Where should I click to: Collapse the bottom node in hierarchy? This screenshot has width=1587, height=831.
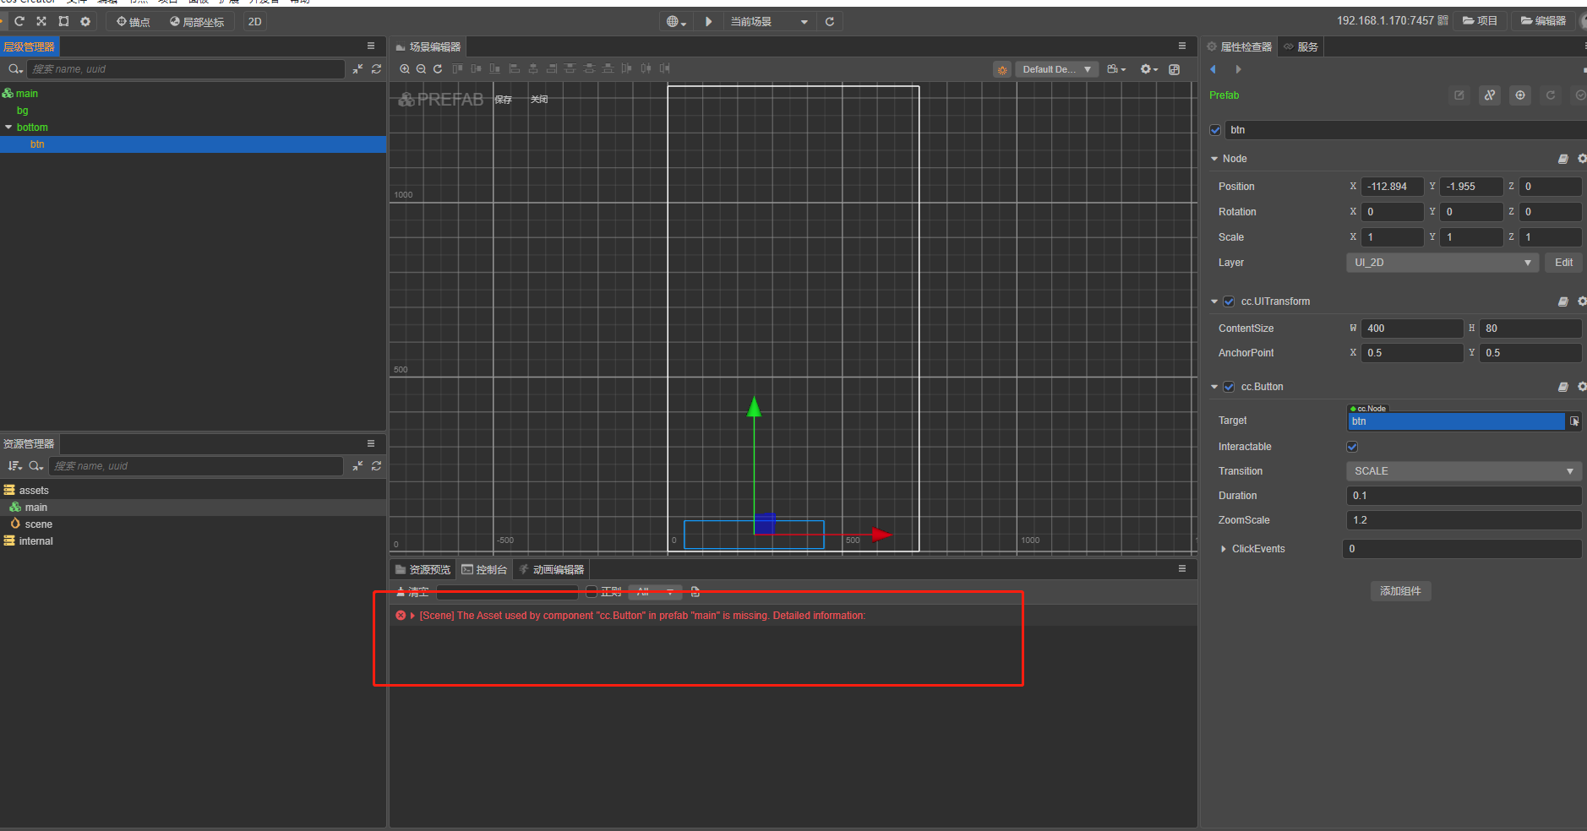click(x=8, y=128)
